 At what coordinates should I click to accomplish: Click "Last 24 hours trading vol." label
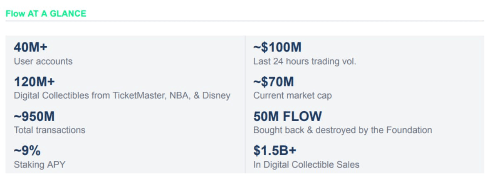(305, 61)
